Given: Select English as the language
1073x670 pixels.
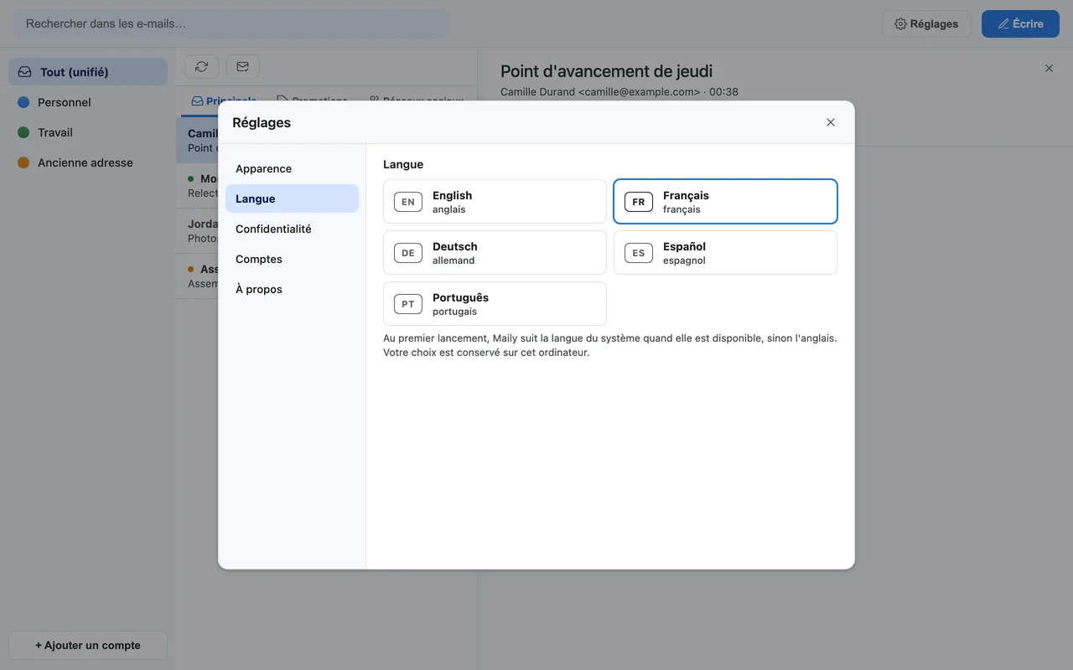Looking at the screenshot, I should (x=495, y=202).
